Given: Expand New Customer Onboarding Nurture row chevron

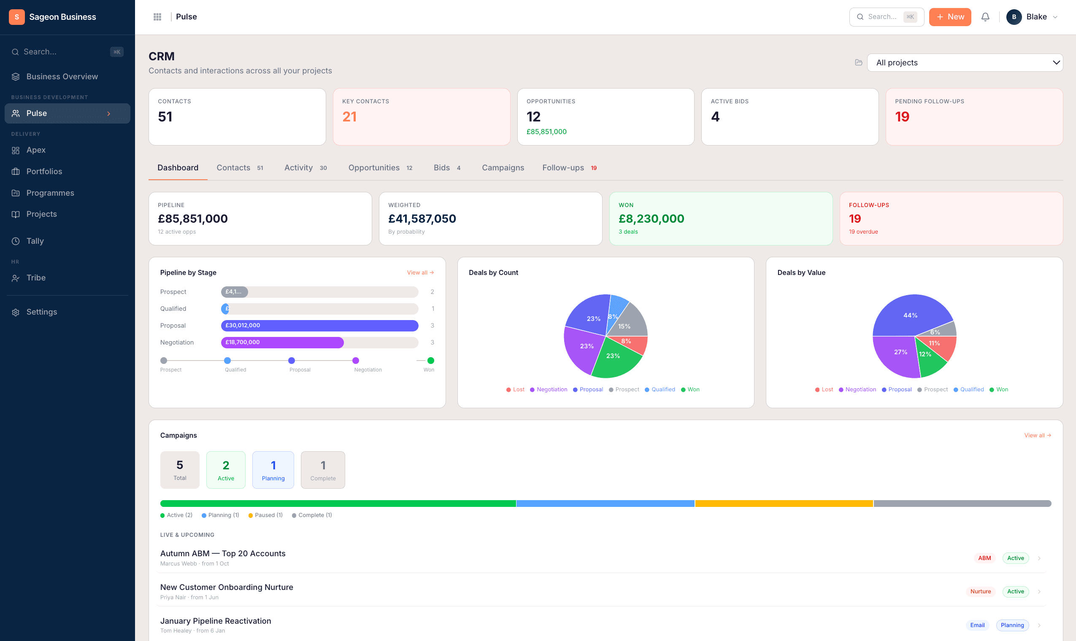Looking at the screenshot, I should (x=1039, y=591).
